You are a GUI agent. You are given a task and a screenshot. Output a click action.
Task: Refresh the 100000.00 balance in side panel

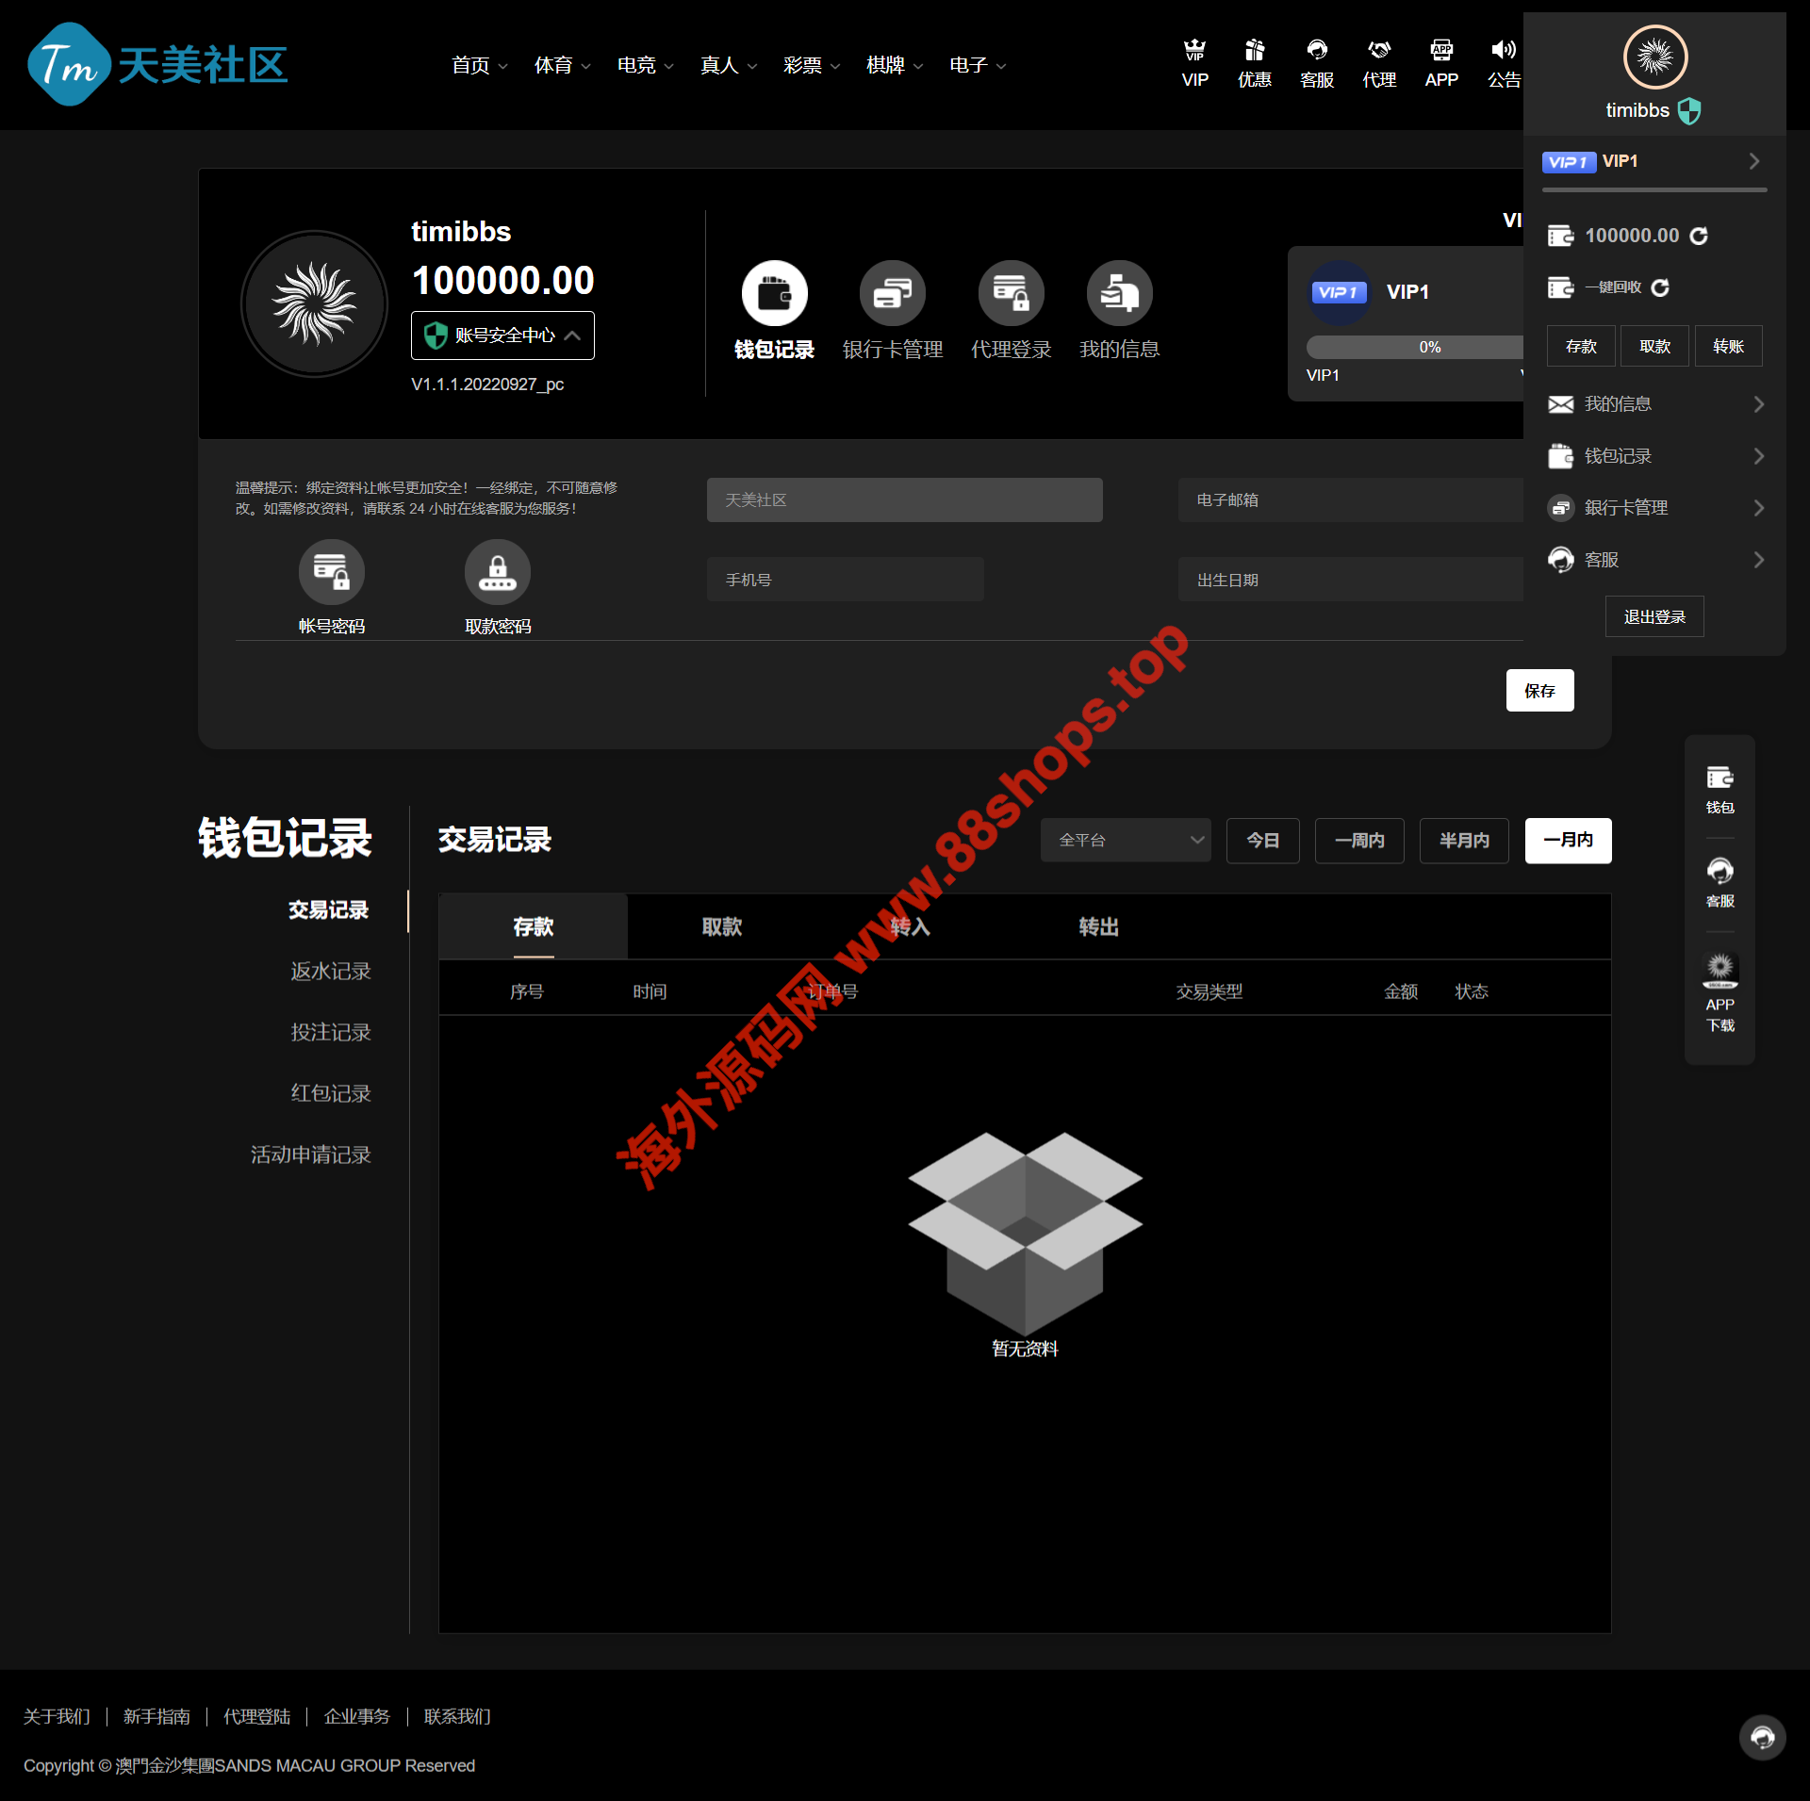click(1699, 236)
